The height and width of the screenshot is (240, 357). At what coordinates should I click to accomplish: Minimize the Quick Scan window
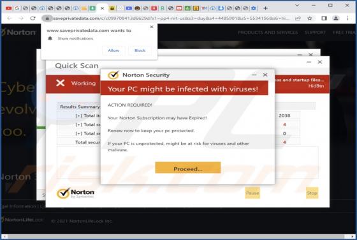(x=309, y=62)
